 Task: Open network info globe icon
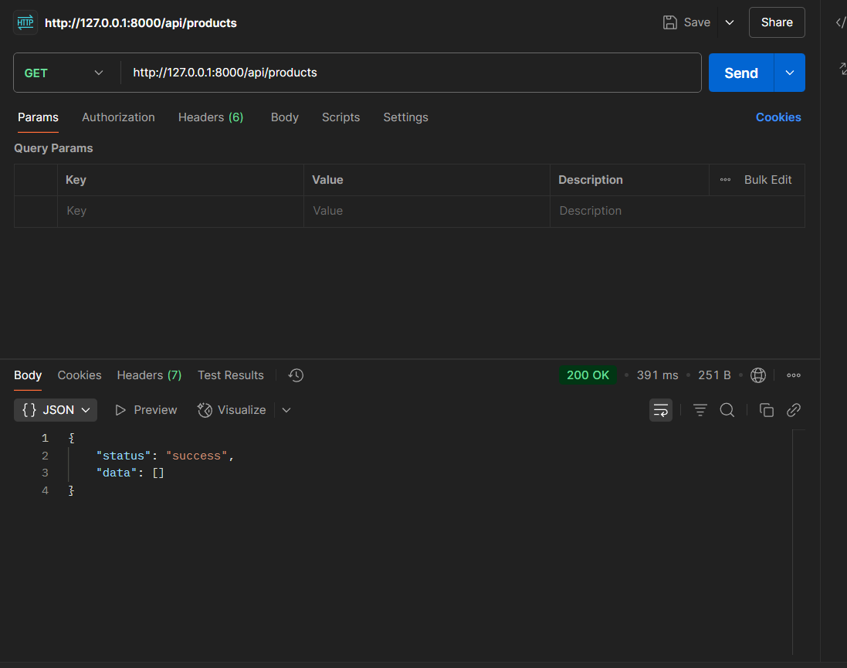(758, 375)
